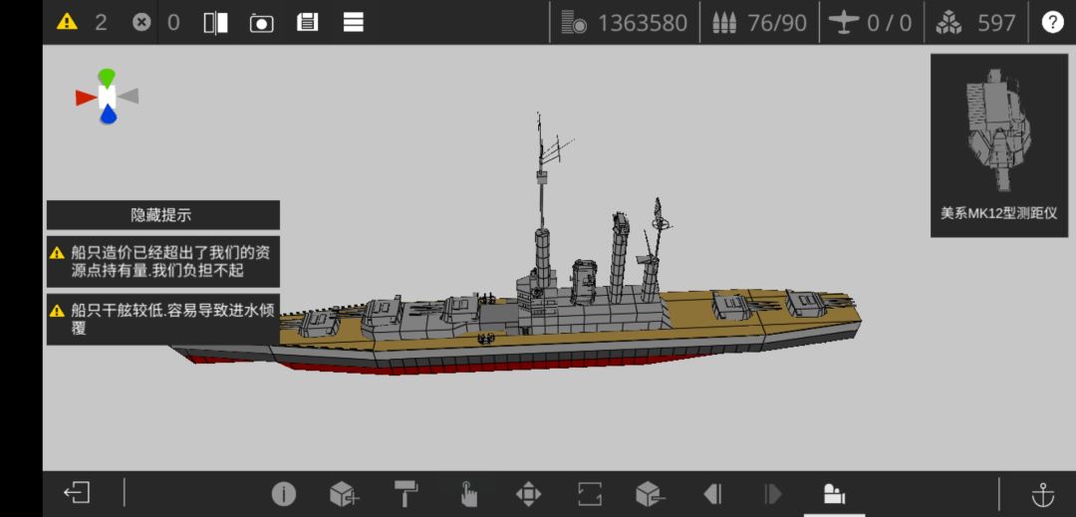Open the active camera view tab
Screen dimensions: 1076x517
click(x=834, y=494)
